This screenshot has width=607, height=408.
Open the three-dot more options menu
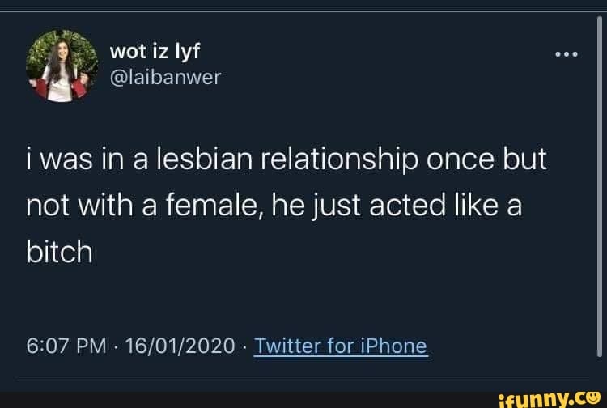click(565, 56)
